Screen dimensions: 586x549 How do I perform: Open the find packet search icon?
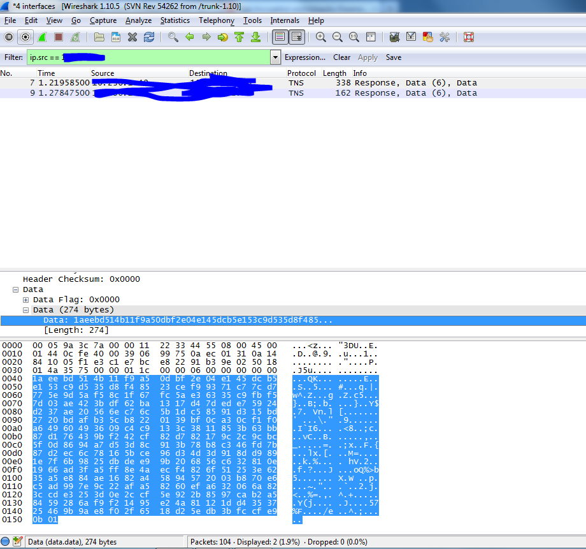coord(172,37)
